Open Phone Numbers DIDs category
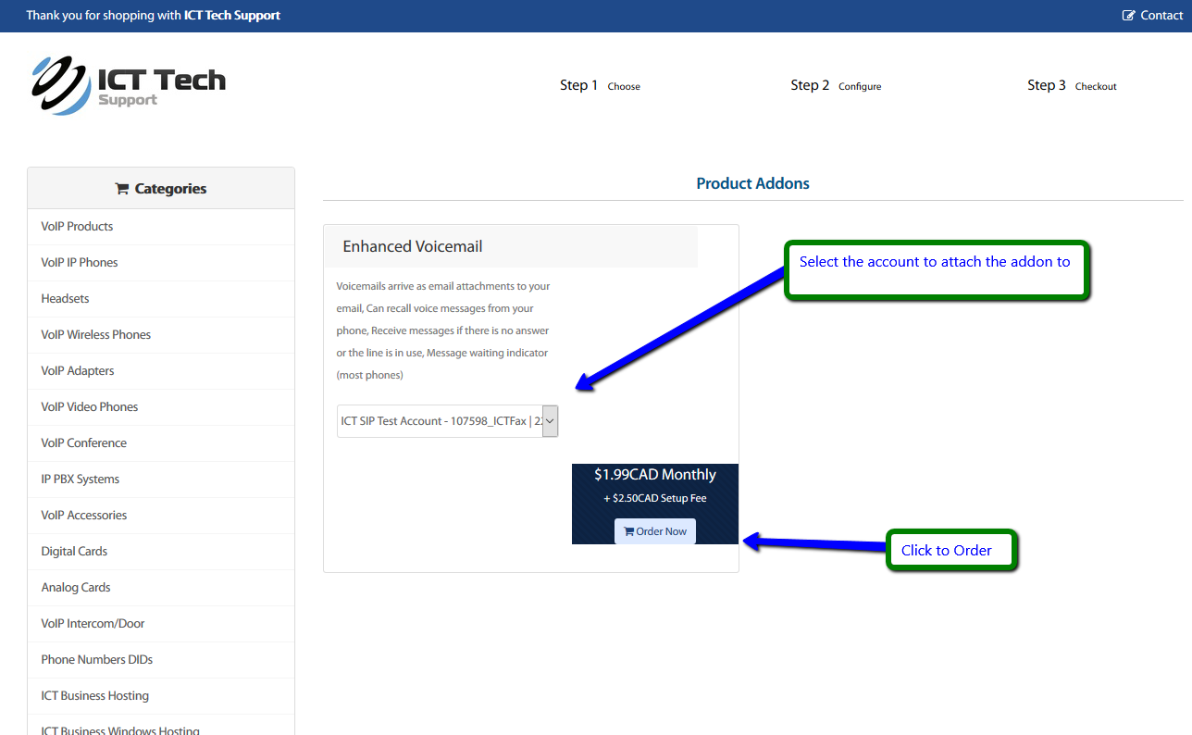The height and width of the screenshot is (735, 1192). pyautogui.click(x=96, y=660)
